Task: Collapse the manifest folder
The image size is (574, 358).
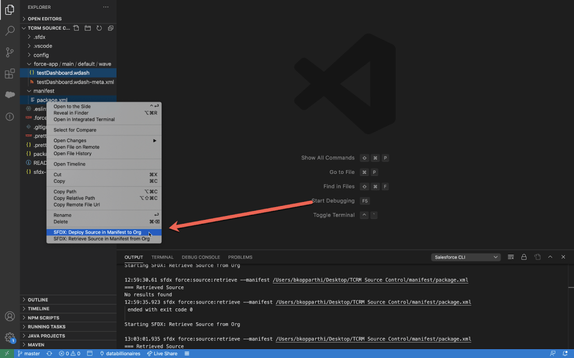Action: tap(44, 91)
